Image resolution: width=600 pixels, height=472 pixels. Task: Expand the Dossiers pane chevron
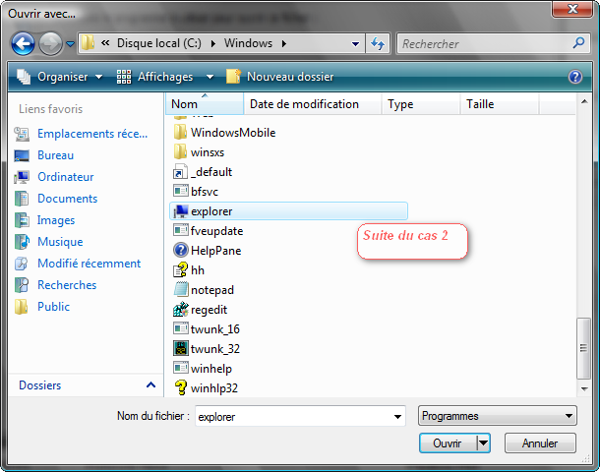point(150,385)
